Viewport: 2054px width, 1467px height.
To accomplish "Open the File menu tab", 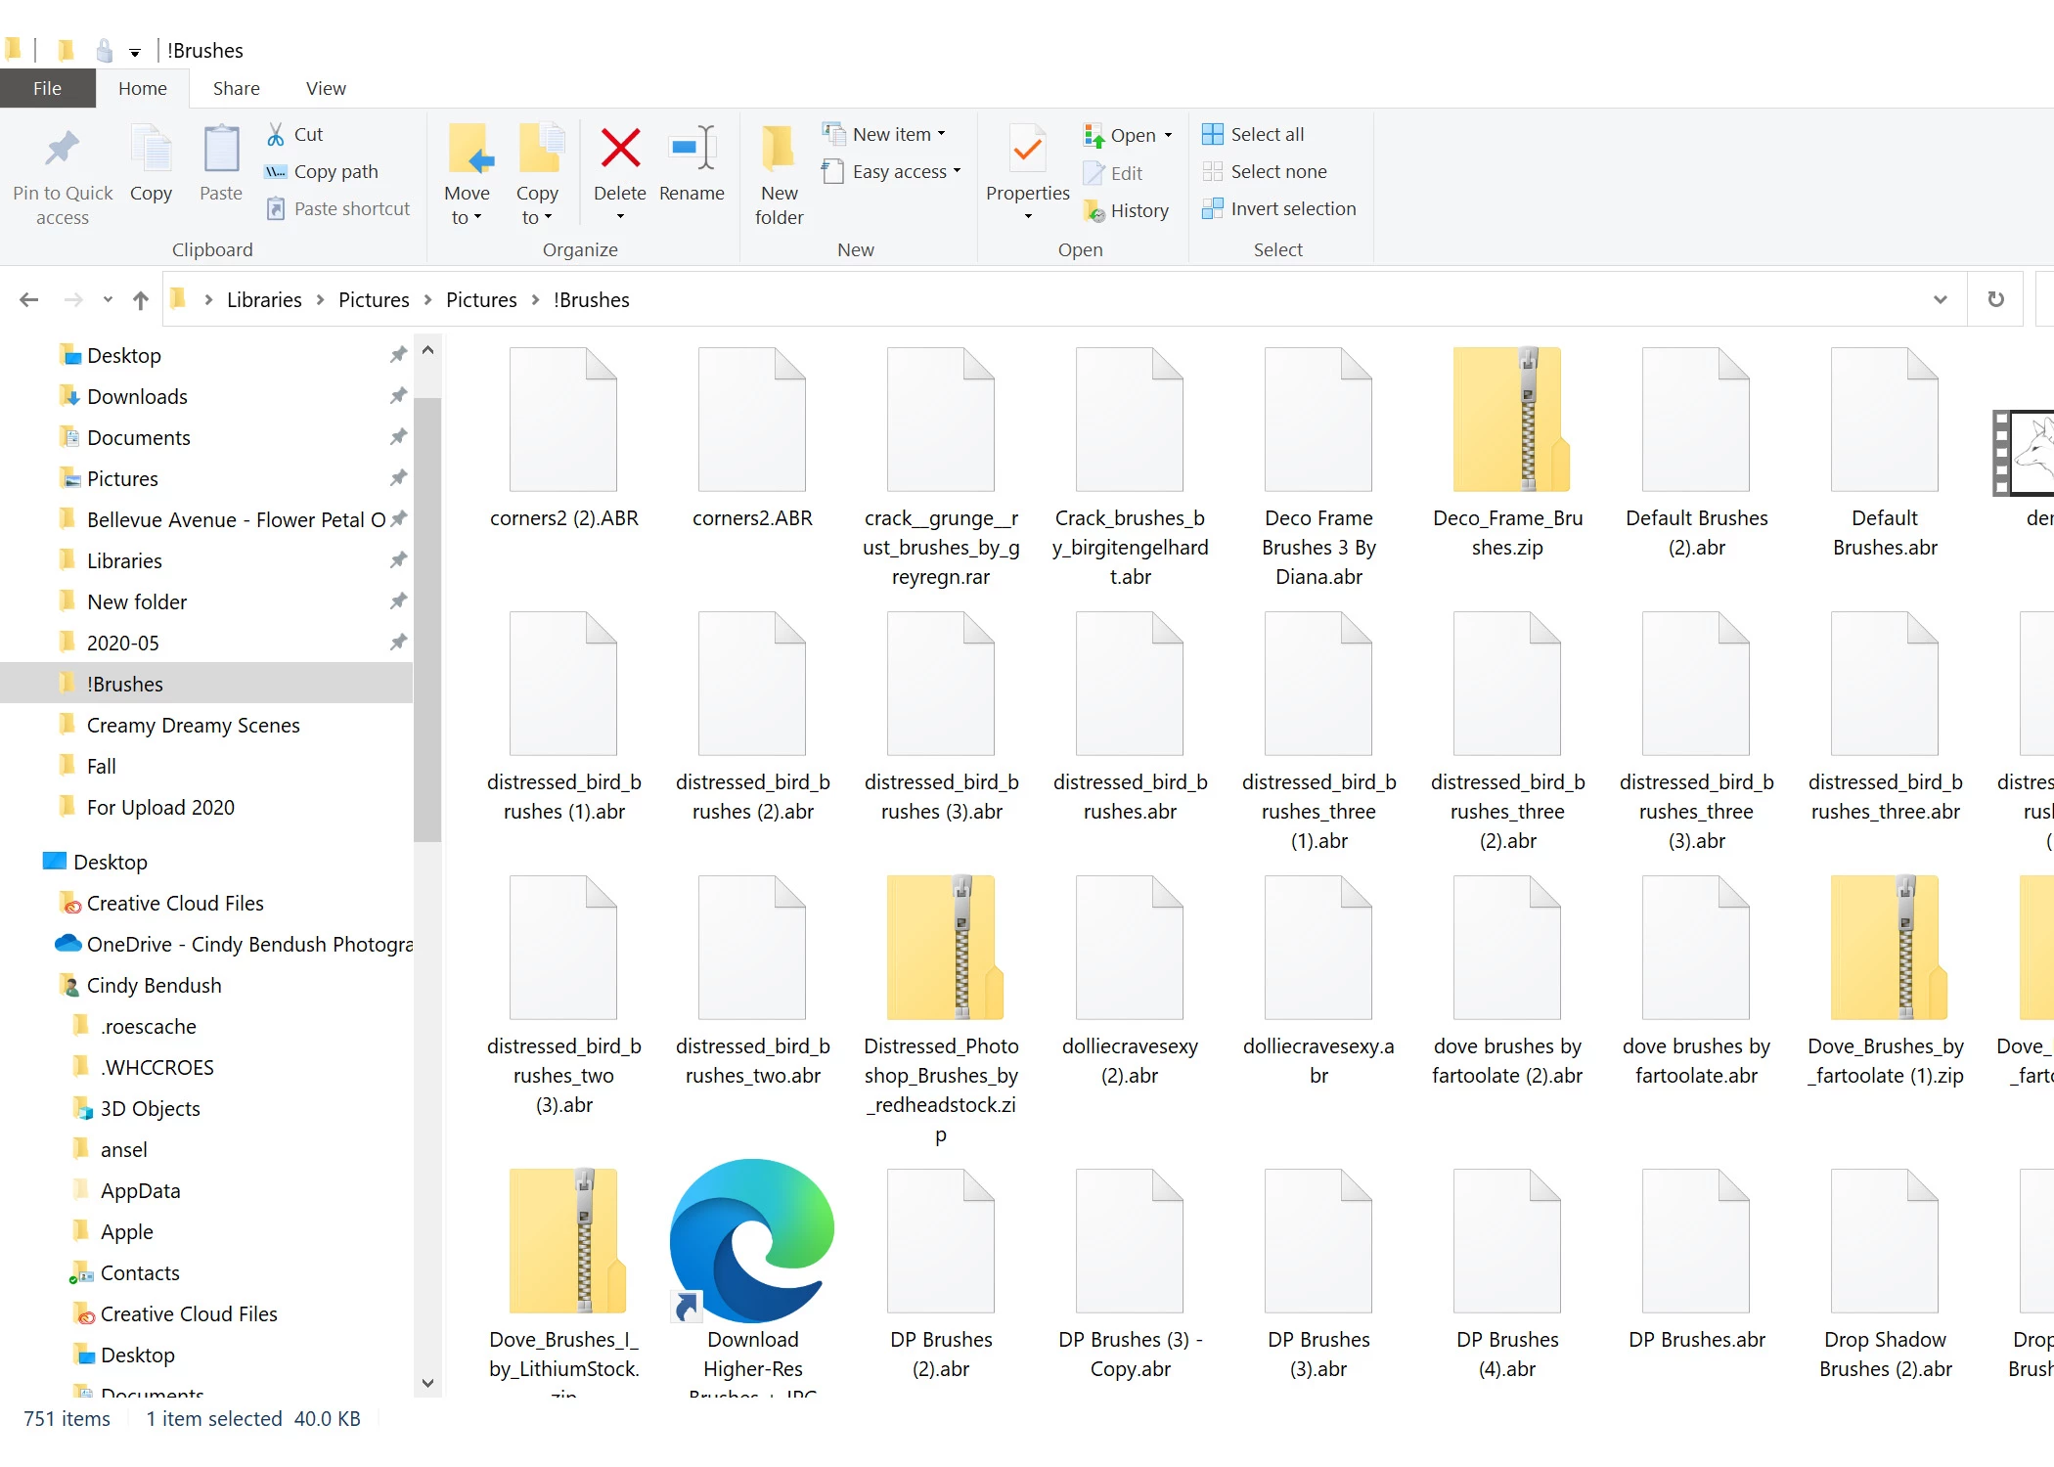I will tap(47, 88).
